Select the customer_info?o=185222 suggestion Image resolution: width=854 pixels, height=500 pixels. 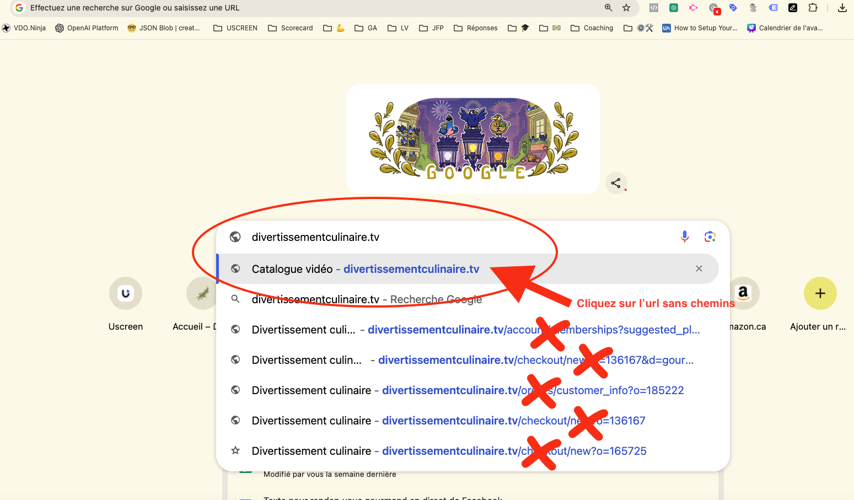point(469,390)
